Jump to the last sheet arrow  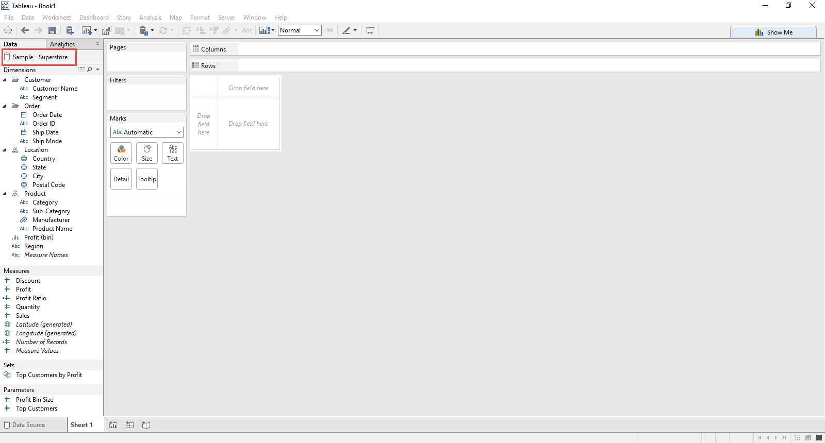(x=784, y=437)
